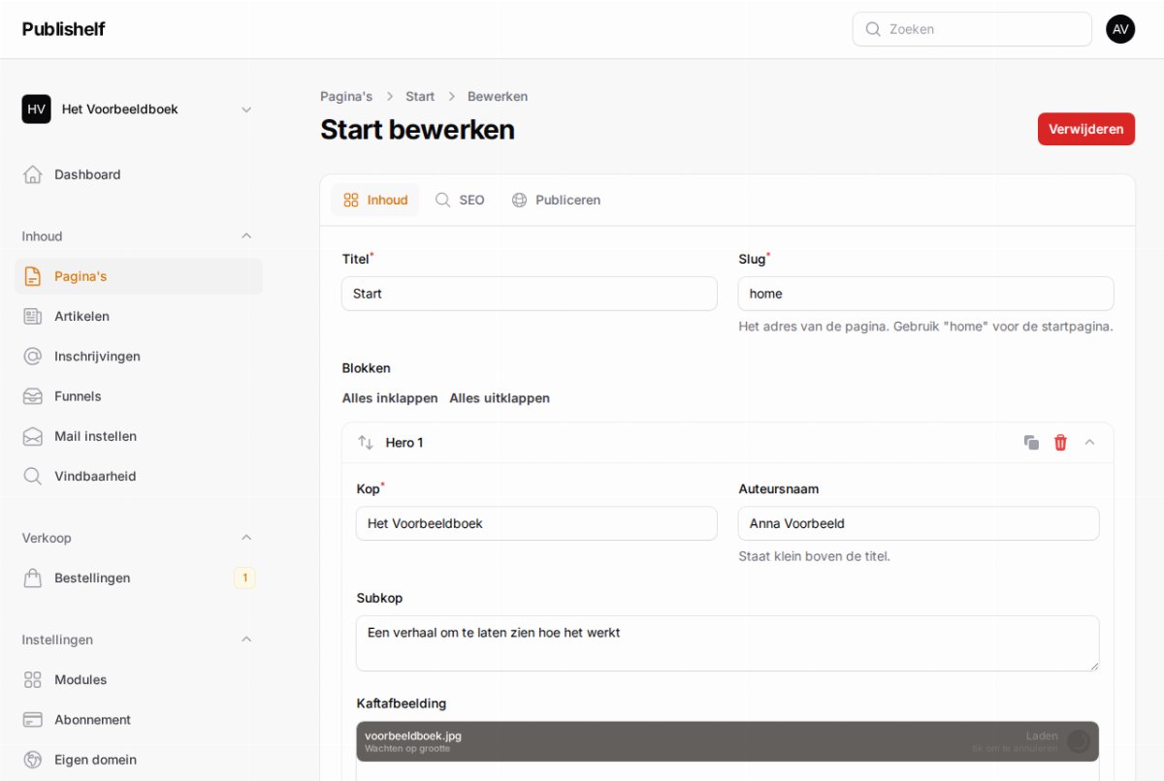Duplicate the Hero 1 block
Image resolution: width=1164 pixels, height=781 pixels.
(x=1031, y=442)
